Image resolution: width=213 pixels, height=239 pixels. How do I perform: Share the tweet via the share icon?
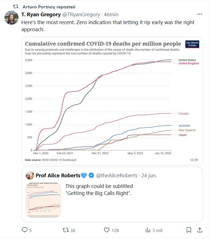[200, 230]
